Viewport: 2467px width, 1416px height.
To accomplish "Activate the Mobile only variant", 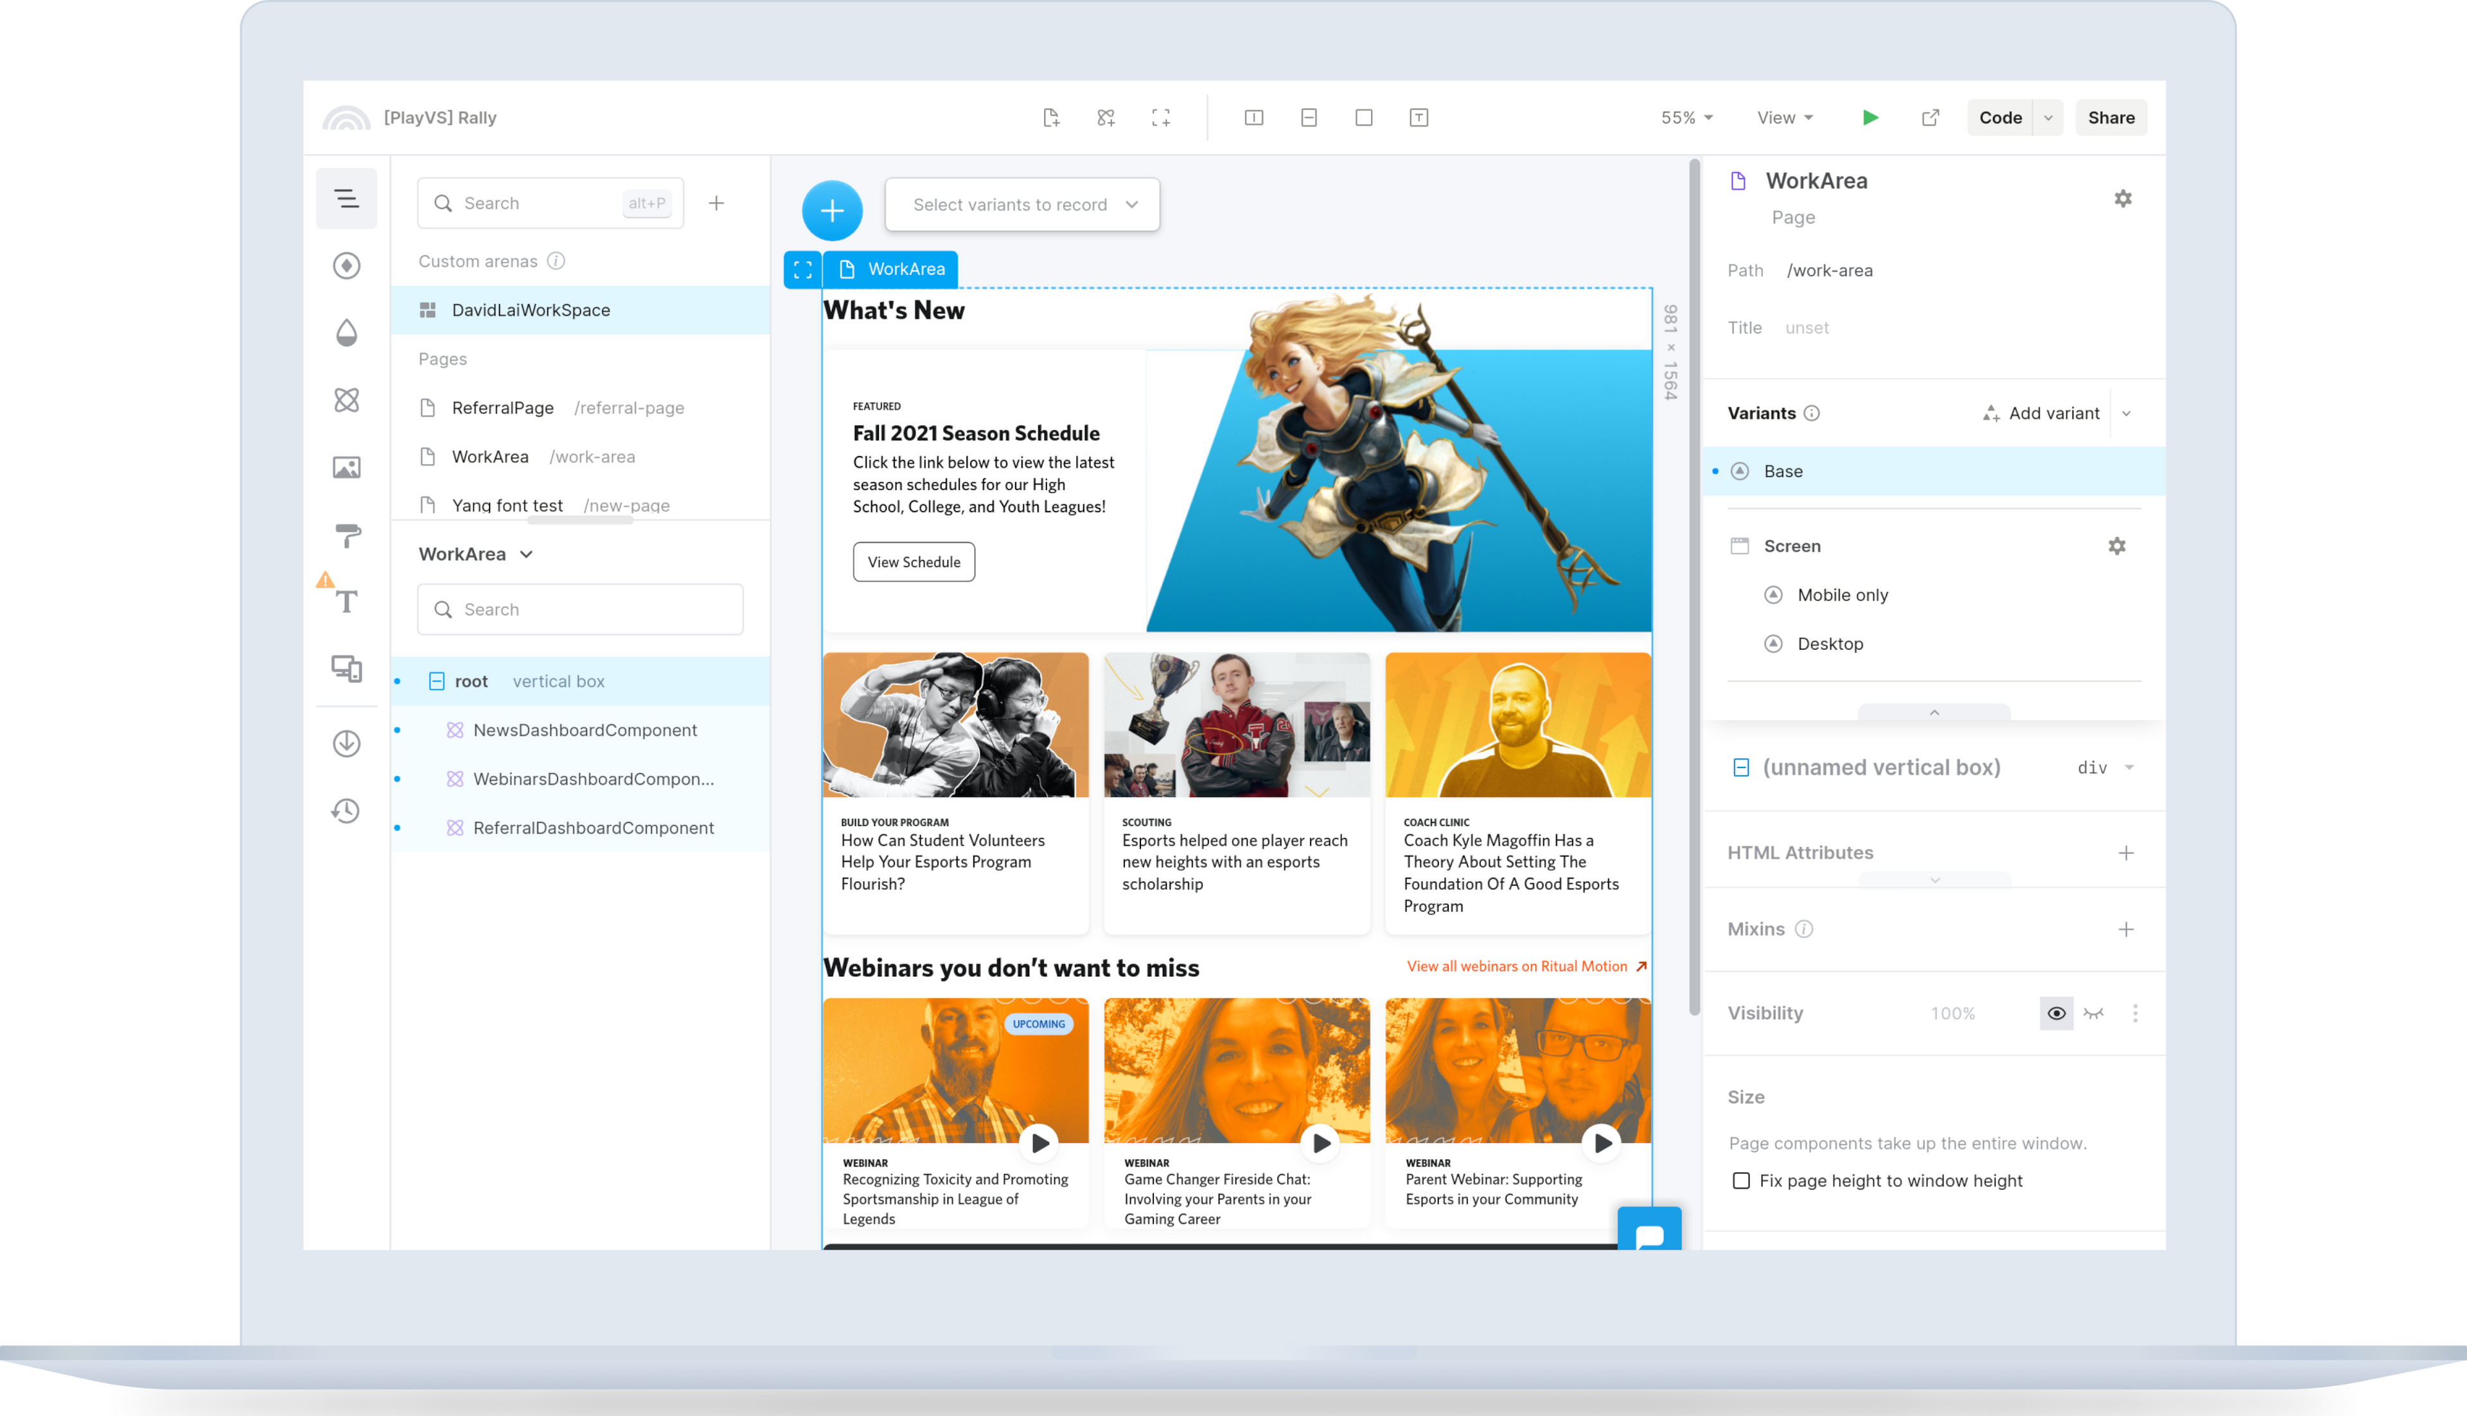I will coord(1843,595).
